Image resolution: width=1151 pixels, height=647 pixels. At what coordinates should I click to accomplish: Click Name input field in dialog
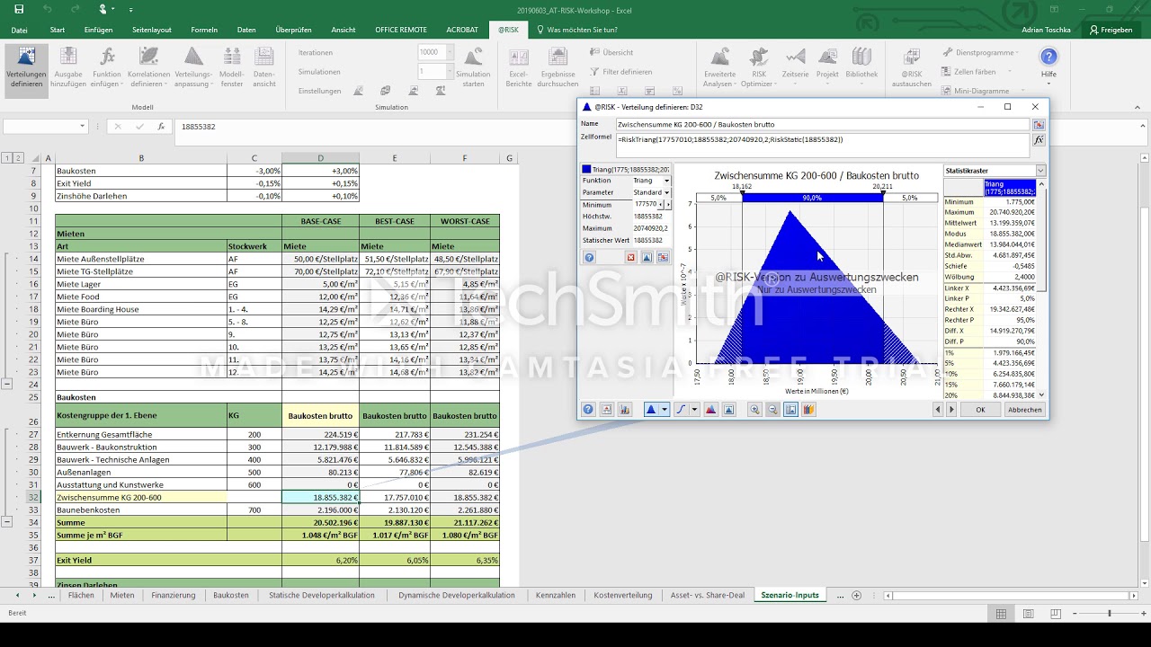click(x=823, y=124)
